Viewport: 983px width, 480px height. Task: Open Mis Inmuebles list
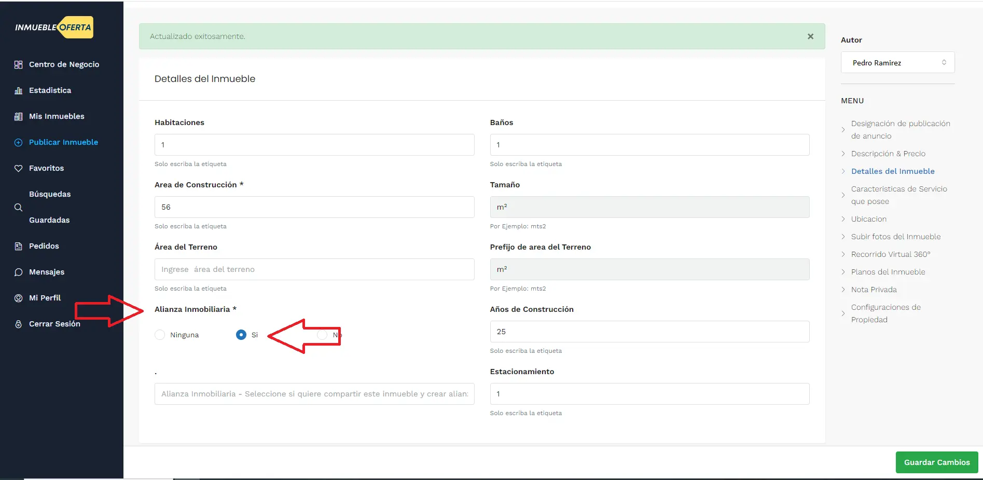click(57, 116)
